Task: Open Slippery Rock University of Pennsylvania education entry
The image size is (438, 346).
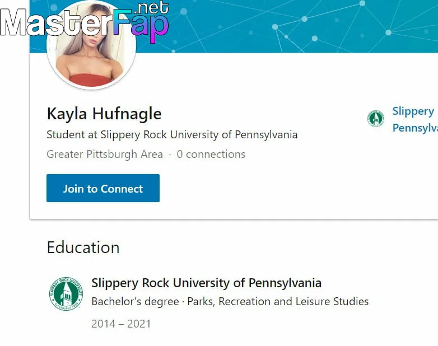Action: click(x=207, y=283)
